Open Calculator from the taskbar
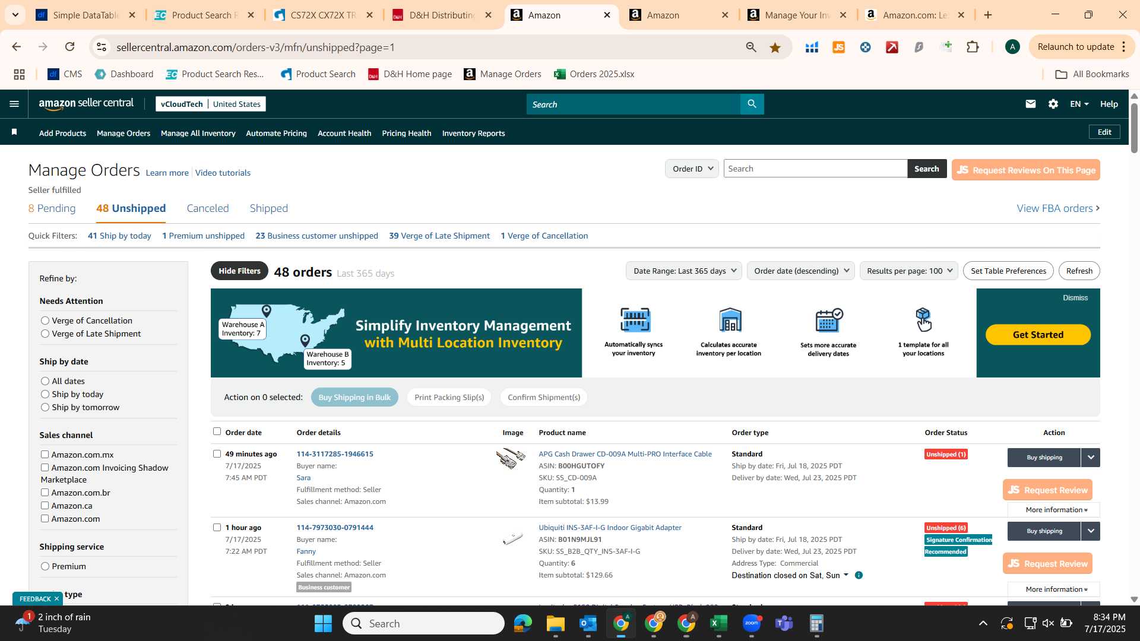Screen dimensions: 1140x641 pos(817,623)
